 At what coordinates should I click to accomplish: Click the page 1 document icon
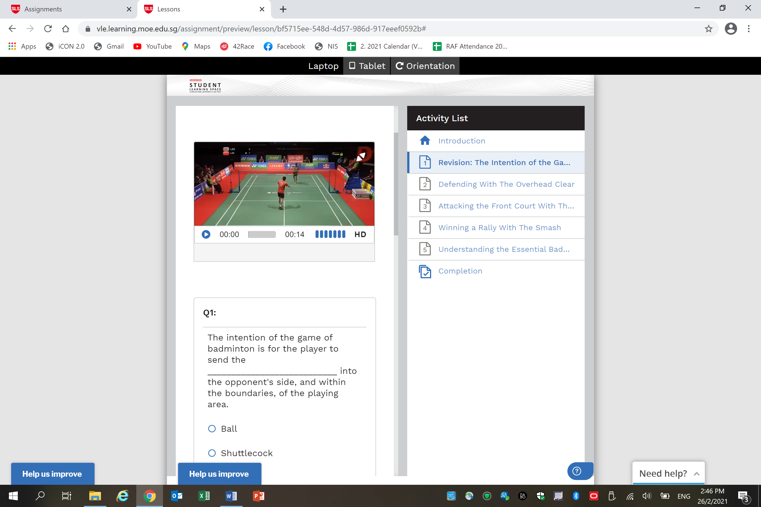(425, 162)
